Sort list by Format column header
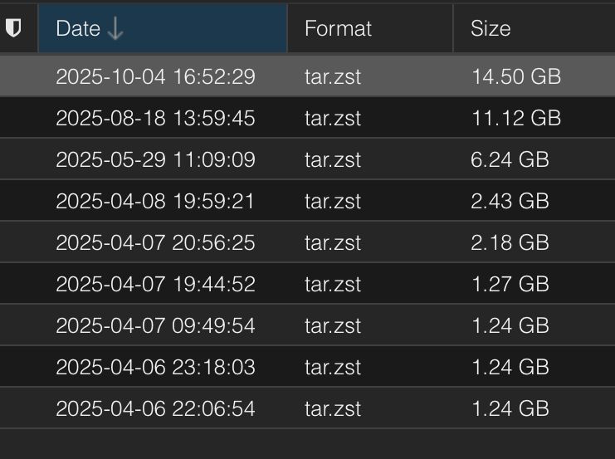 point(338,28)
